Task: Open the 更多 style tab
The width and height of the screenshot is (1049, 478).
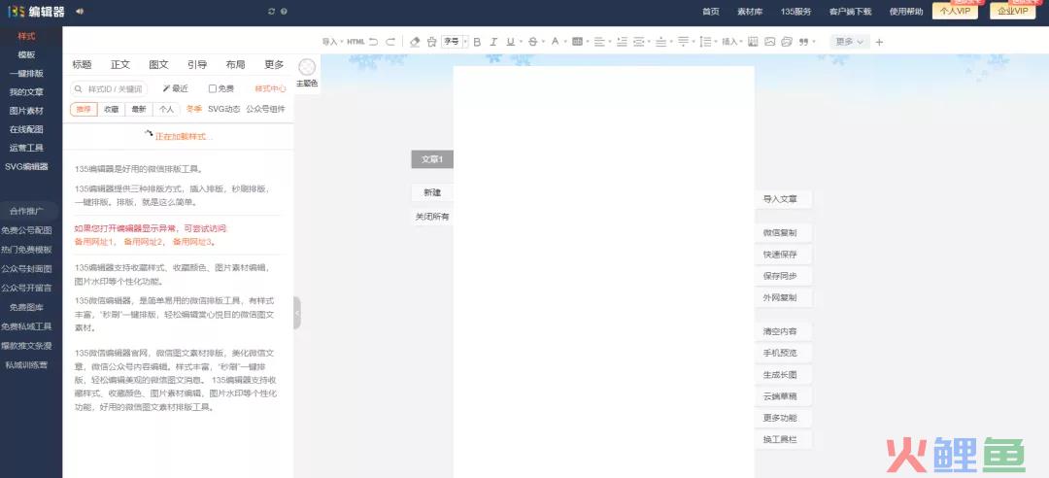Action: coord(274,65)
